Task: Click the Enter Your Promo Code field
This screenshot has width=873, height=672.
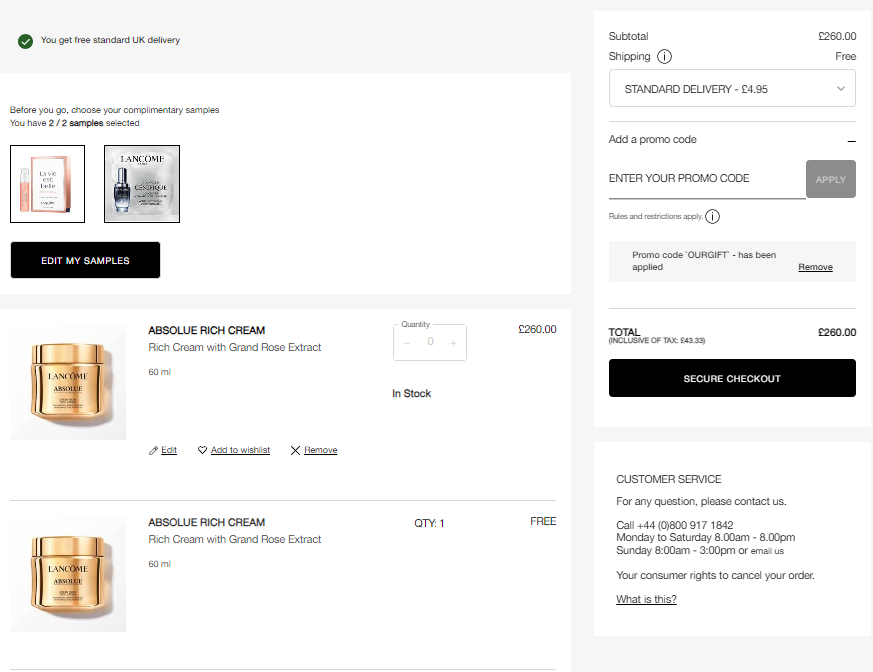Action: [x=706, y=179]
